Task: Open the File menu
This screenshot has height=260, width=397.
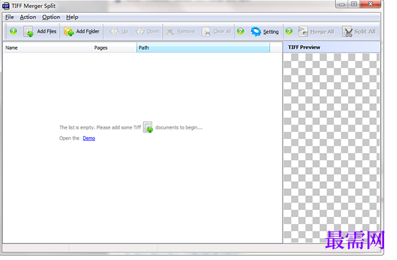Action: click(10, 17)
